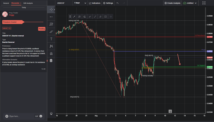Enter fullscreen chart mode
The width and height of the screenshot is (214, 122).
204,3
